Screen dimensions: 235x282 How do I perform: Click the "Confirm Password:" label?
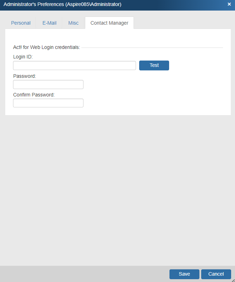pos(34,95)
